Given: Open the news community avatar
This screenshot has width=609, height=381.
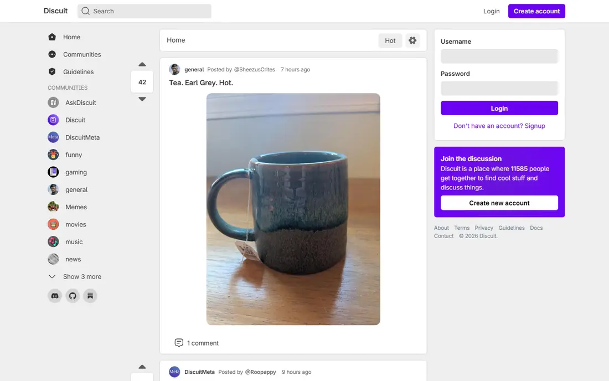Looking at the screenshot, I should [53, 259].
